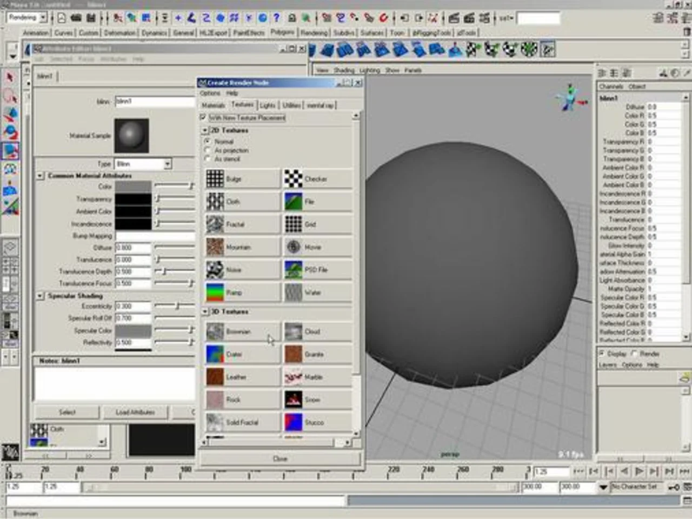The width and height of the screenshot is (692, 519).
Task: Open the Color swatch of blinn1
Action: point(133,187)
